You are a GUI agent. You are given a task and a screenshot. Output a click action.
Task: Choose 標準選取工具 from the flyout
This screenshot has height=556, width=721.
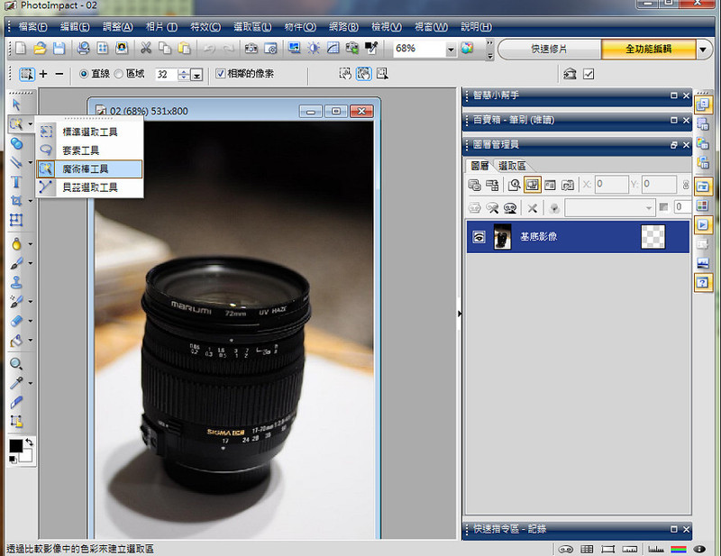pos(89,132)
